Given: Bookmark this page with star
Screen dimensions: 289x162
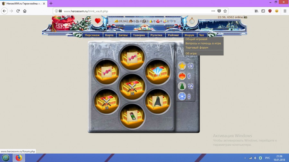Looking at the screenshot, I should (x=225, y=11).
